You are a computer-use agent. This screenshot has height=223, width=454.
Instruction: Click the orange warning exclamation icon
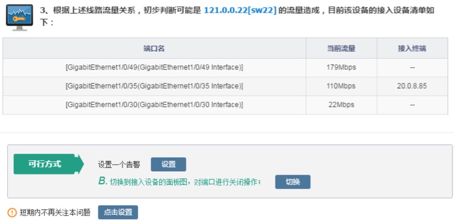pos(12,213)
